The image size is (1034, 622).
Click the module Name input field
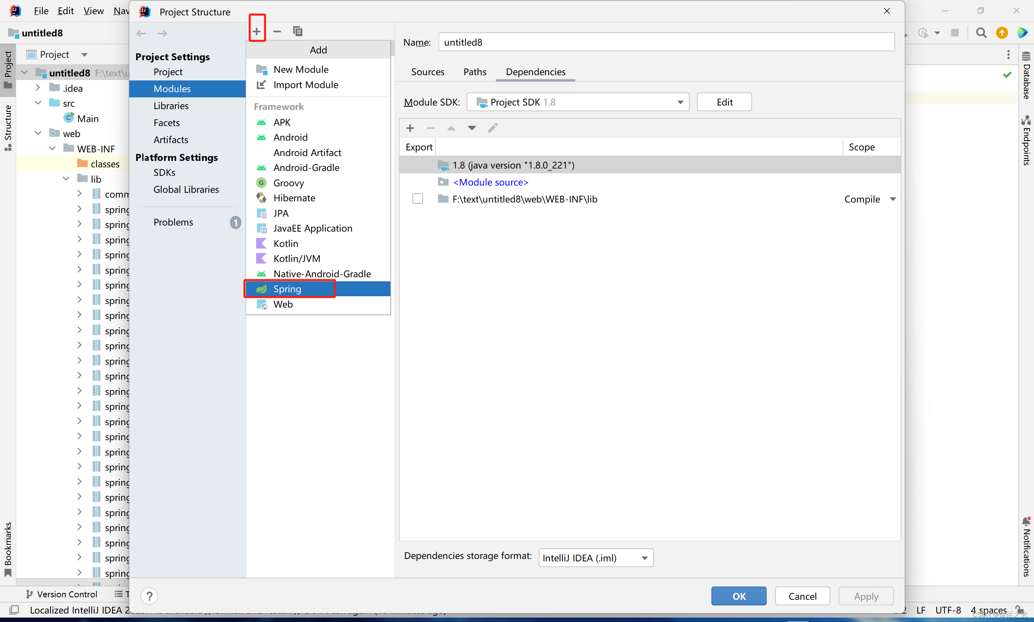pos(667,42)
